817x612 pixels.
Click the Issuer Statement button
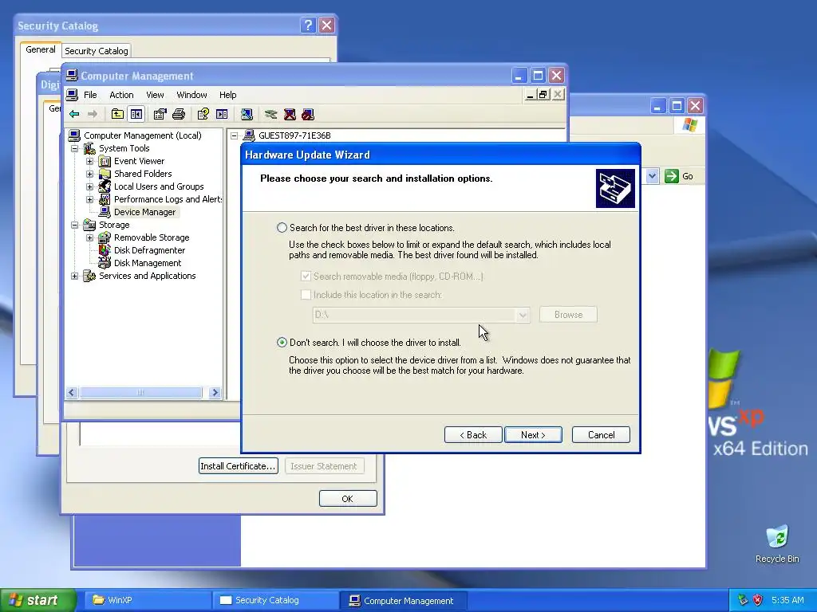click(x=324, y=465)
